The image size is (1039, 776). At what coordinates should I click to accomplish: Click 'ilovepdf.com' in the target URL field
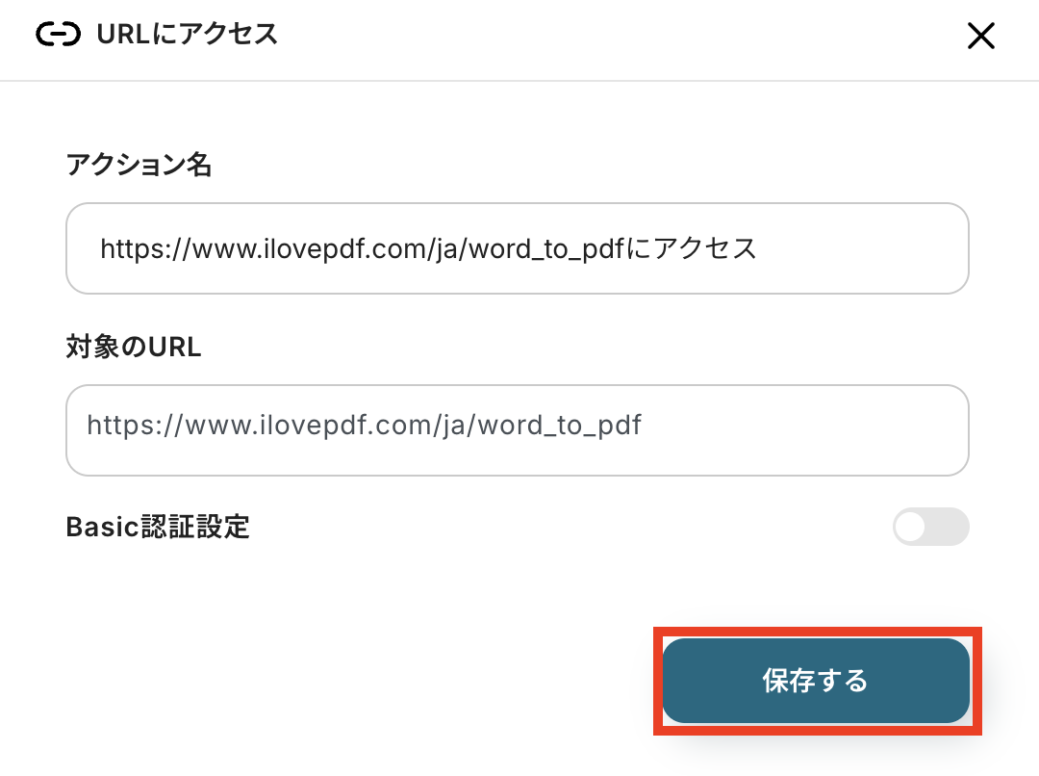[306, 425]
